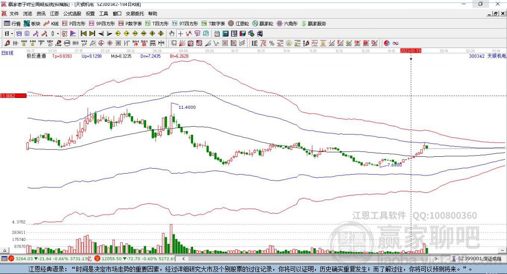Select the red pencil drawing tool
Viewport: 507px width, 274px height.
(7, 43)
